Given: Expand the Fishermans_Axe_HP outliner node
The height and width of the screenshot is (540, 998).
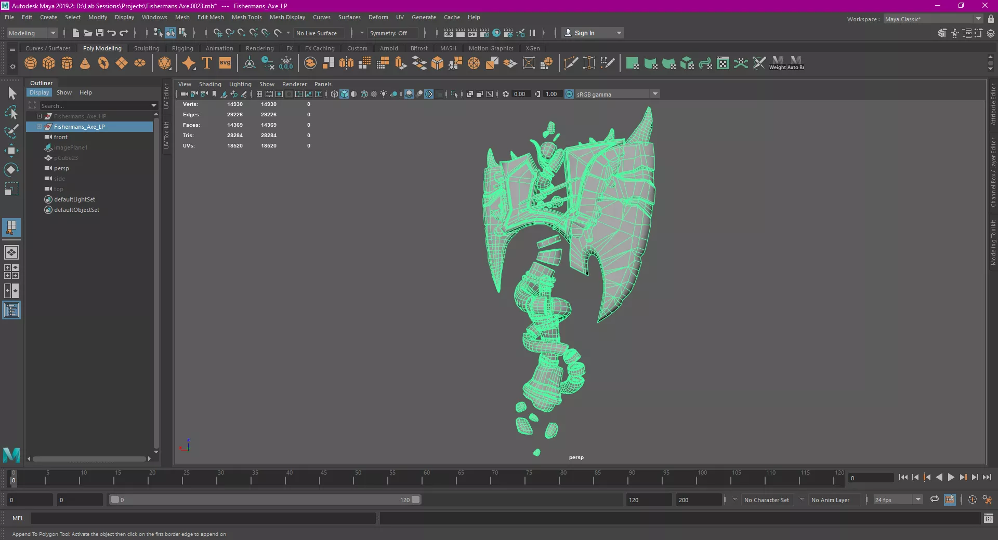Looking at the screenshot, I should [39, 116].
